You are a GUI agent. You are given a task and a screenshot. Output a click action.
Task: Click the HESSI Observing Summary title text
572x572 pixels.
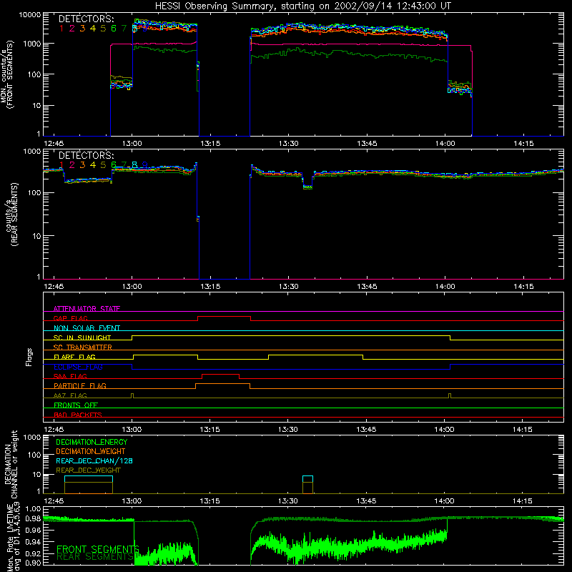tap(302, 6)
